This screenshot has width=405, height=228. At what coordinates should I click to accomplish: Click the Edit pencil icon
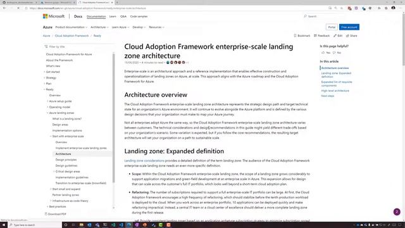point(335,35)
